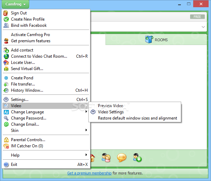Open the Get a premium membership link

89,173
